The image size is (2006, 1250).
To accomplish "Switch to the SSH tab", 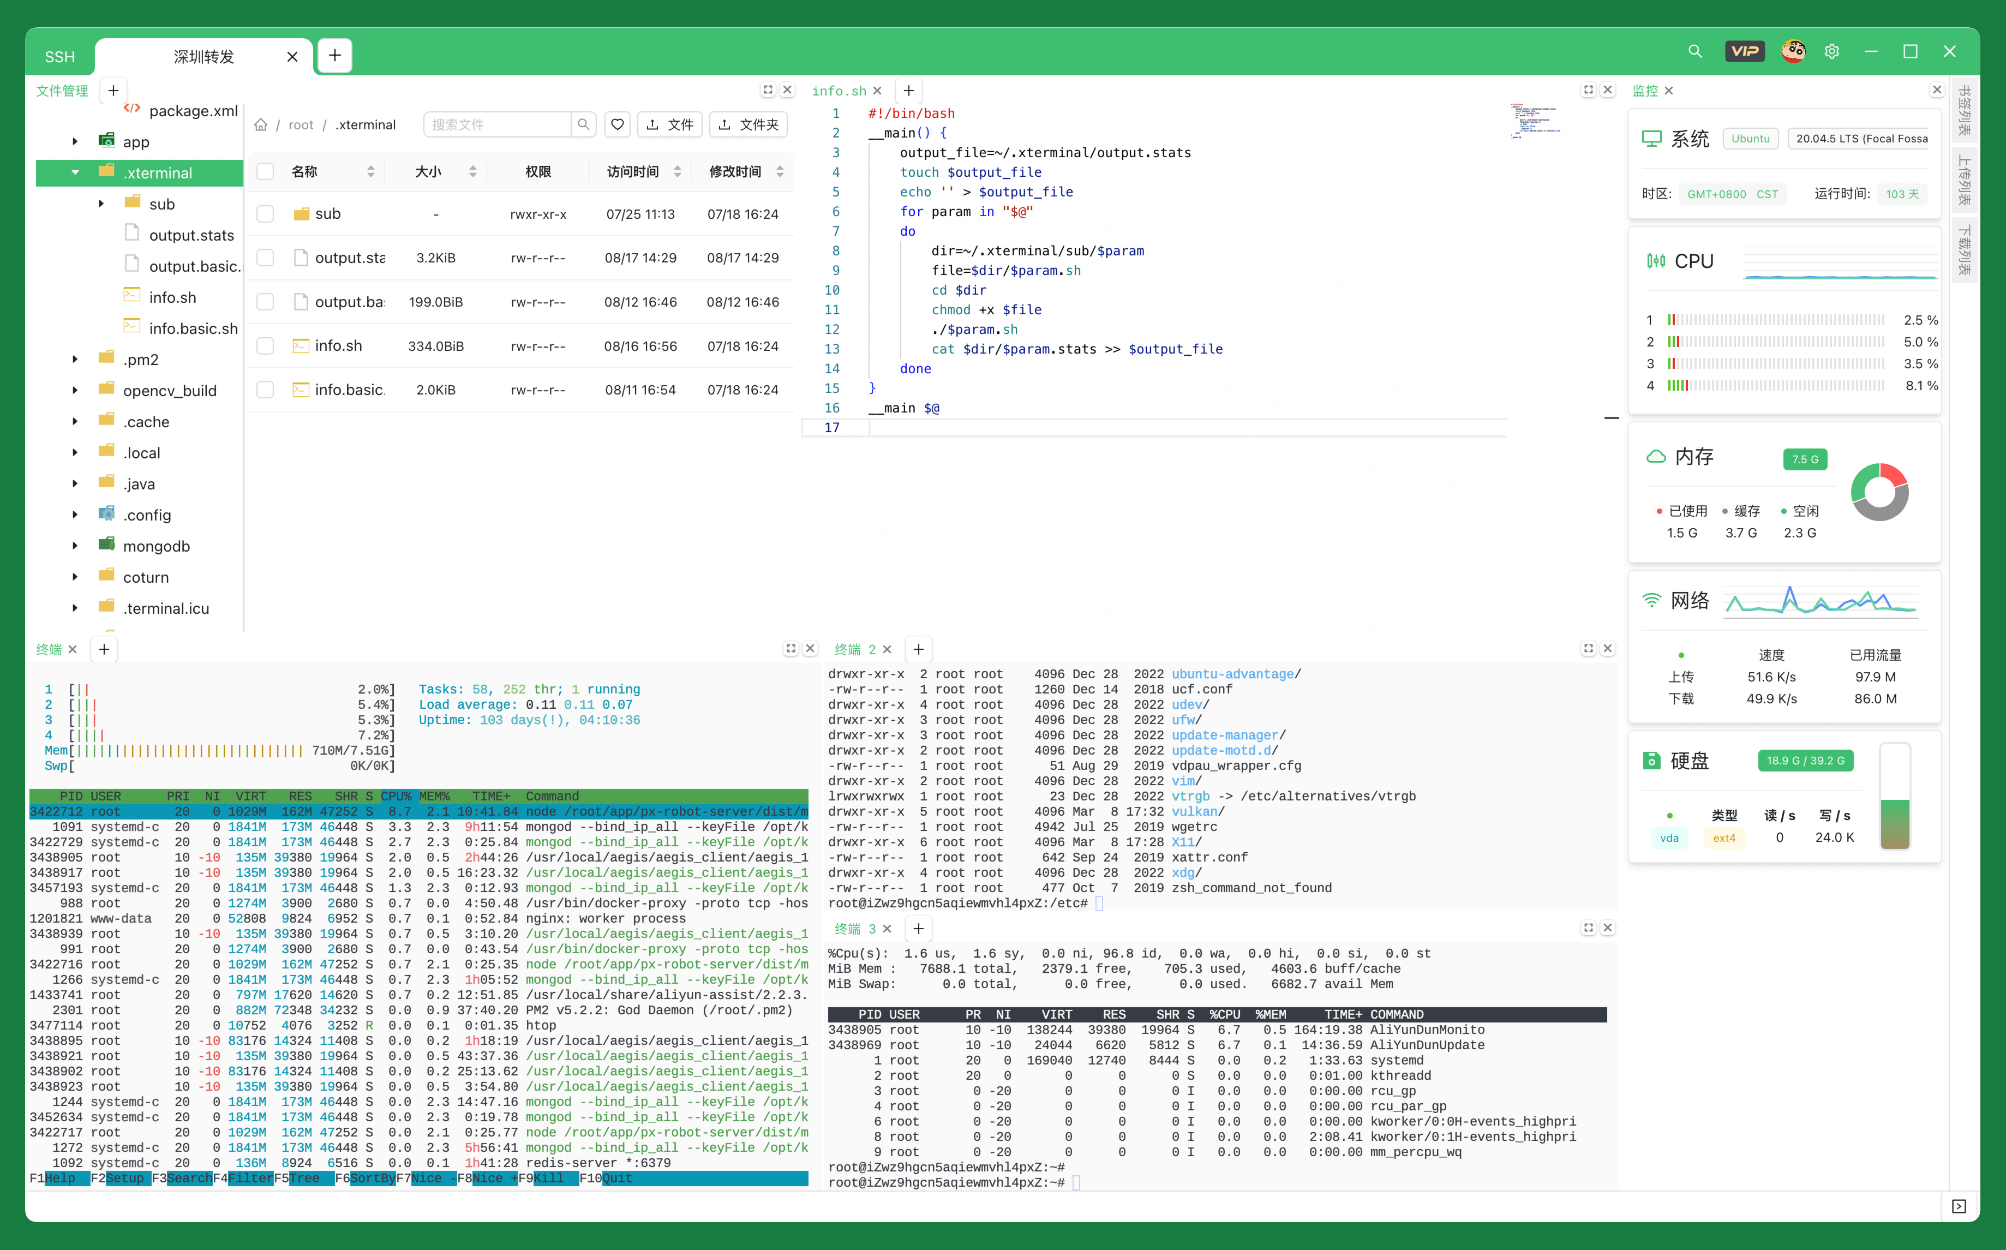I will (59, 56).
